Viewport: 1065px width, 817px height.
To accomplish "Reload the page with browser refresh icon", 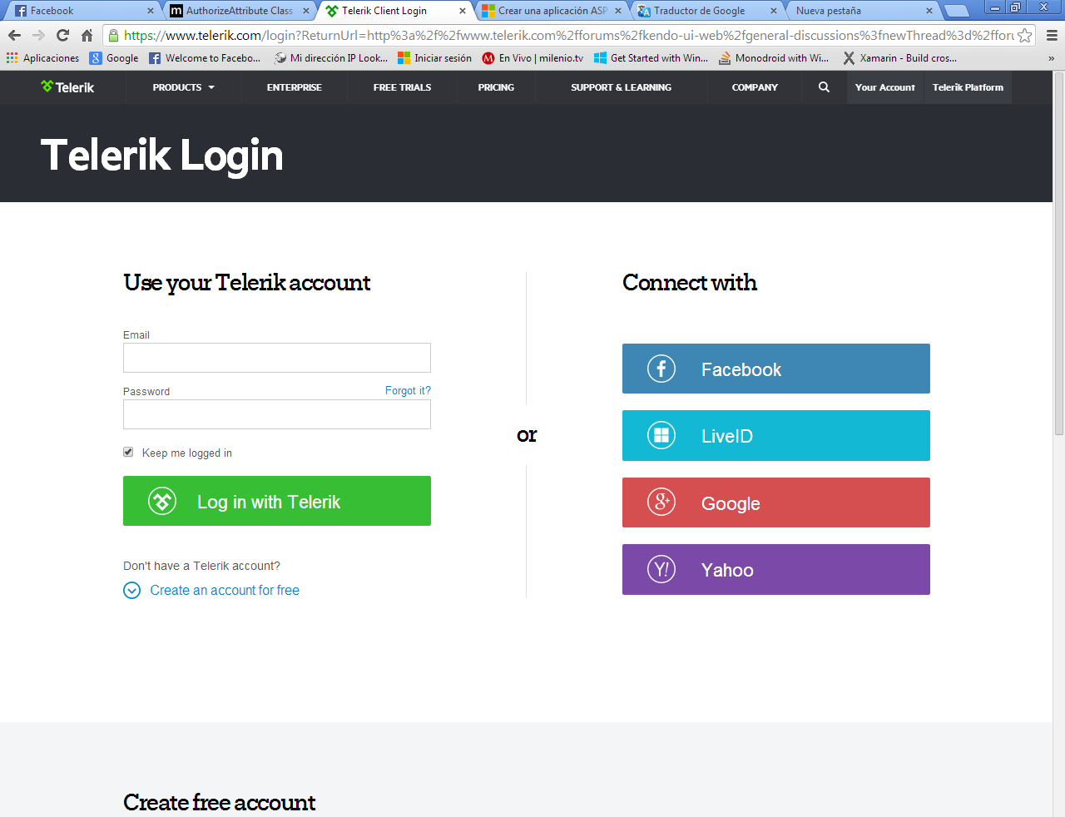I will click(x=62, y=35).
